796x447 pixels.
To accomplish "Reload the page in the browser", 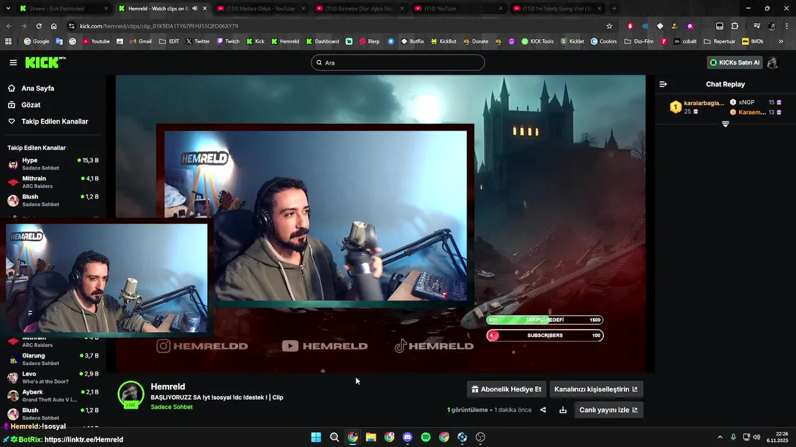I will [39, 26].
